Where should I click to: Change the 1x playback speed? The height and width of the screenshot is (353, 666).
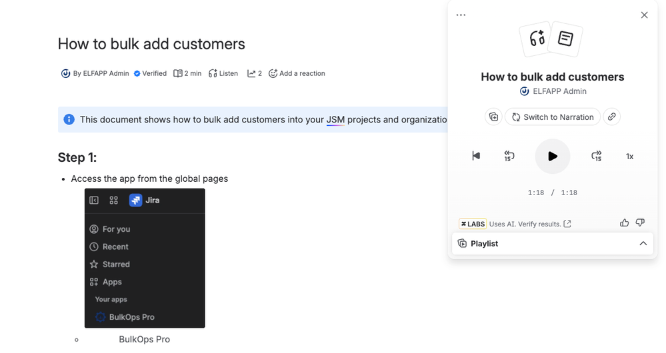(x=629, y=157)
